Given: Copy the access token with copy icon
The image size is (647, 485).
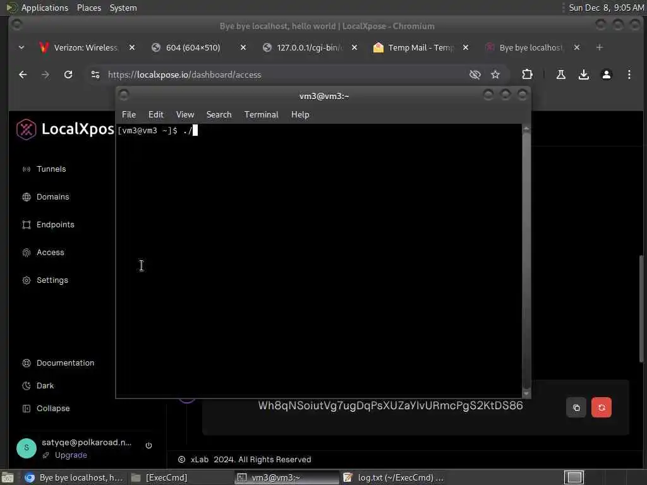Looking at the screenshot, I should coord(576,408).
